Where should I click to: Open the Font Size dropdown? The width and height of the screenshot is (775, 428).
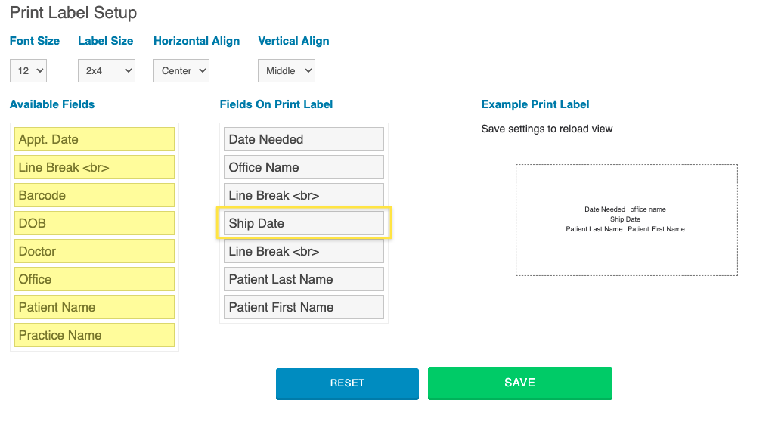(x=28, y=70)
